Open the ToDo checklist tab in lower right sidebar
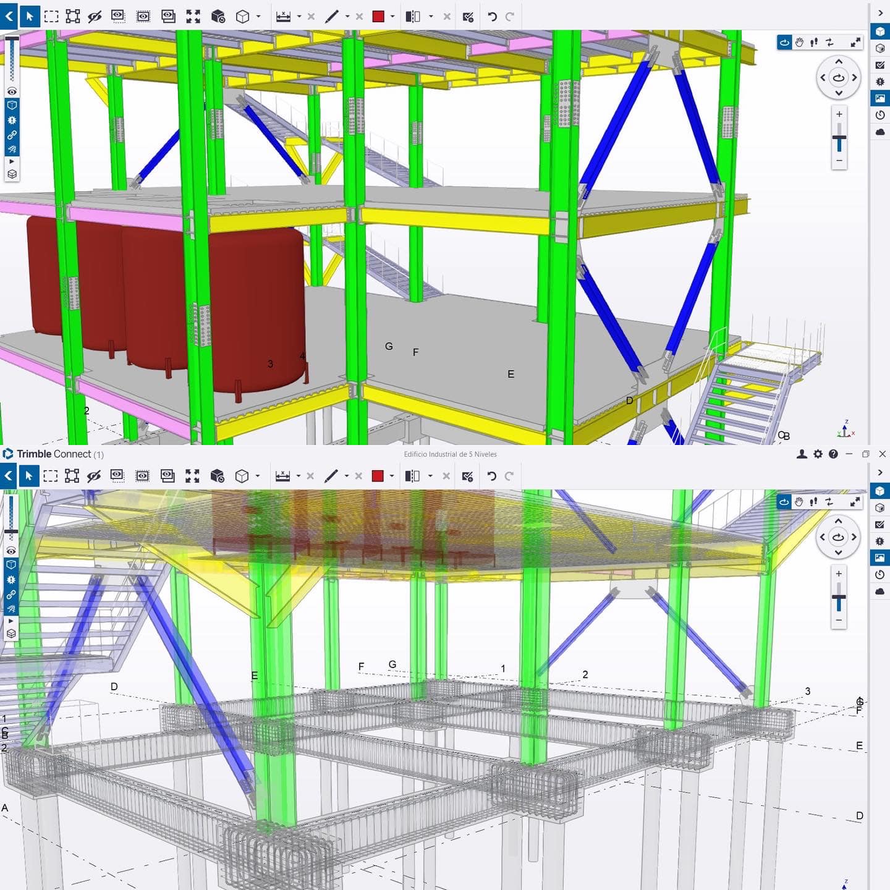The image size is (890, 890). pyautogui.click(x=880, y=525)
